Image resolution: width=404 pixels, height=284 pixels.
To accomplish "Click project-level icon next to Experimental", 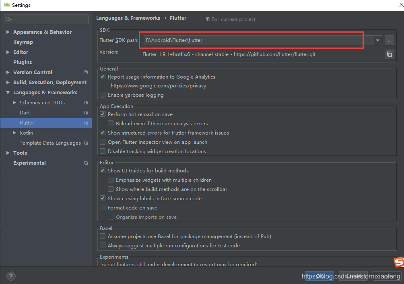I will click(86, 163).
